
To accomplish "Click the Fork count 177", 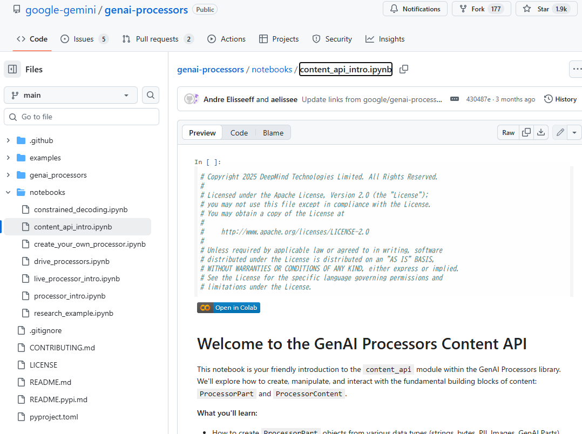I will 496,9.
